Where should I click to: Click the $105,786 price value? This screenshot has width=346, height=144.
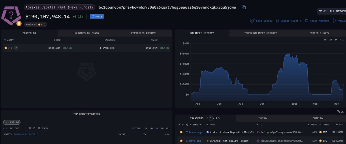click(54, 48)
